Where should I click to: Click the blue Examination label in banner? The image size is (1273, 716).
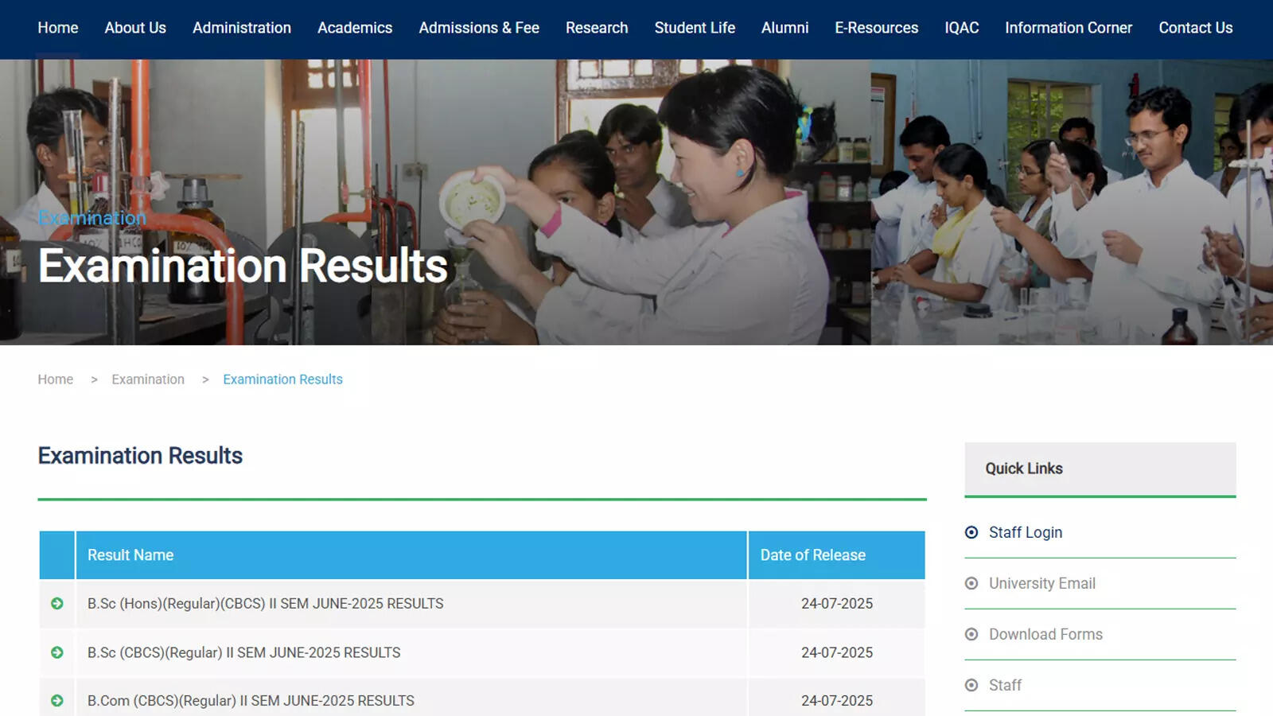tap(92, 218)
